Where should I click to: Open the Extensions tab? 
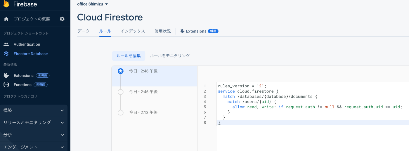[x=199, y=31]
